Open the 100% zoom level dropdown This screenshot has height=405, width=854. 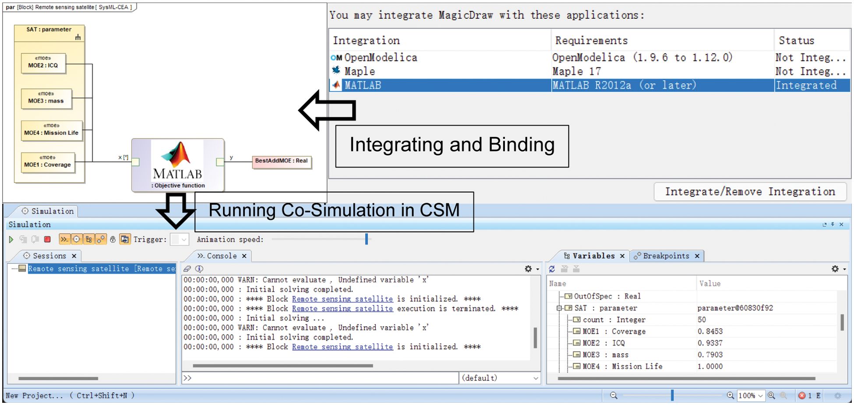pyautogui.click(x=761, y=396)
